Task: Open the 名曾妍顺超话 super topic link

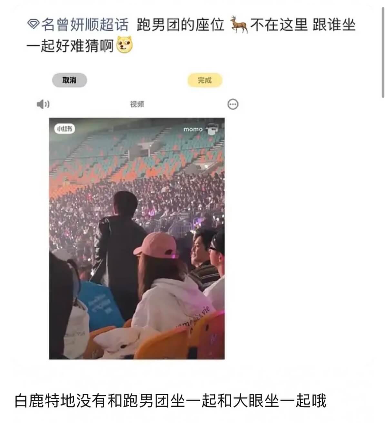Action: pos(84,25)
